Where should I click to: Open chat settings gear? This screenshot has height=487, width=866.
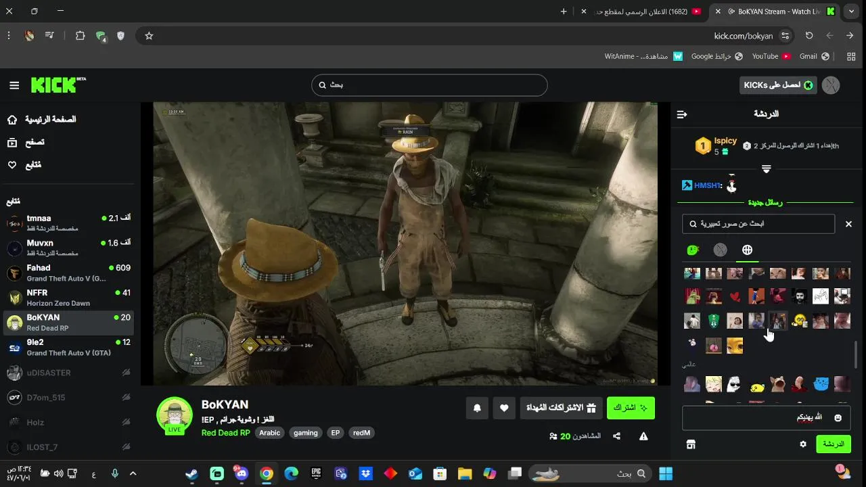click(803, 444)
